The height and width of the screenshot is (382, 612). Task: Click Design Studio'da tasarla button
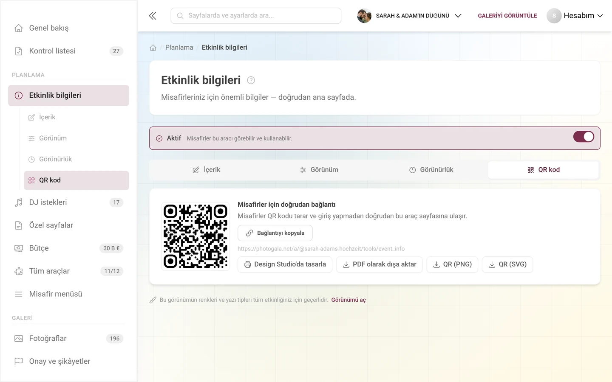pyautogui.click(x=285, y=264)
